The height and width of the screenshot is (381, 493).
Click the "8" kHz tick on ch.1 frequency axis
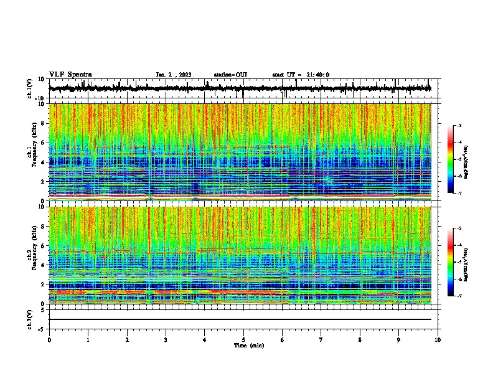pyautogui.click(x=43, y=123)
